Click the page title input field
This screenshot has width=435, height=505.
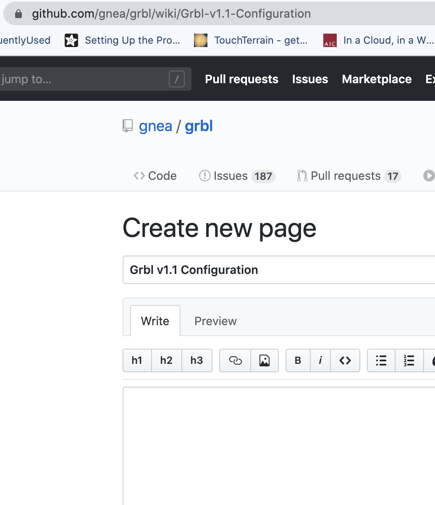pos(279,270)
